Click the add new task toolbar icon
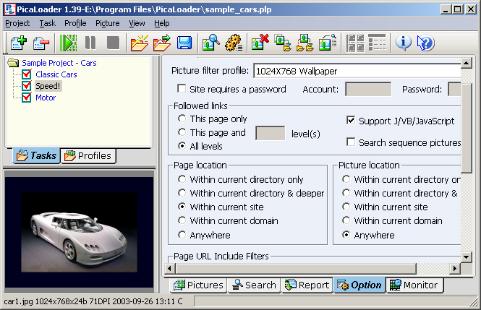The height and width of the screenshot is (310, 481). (x=18, y=43)
